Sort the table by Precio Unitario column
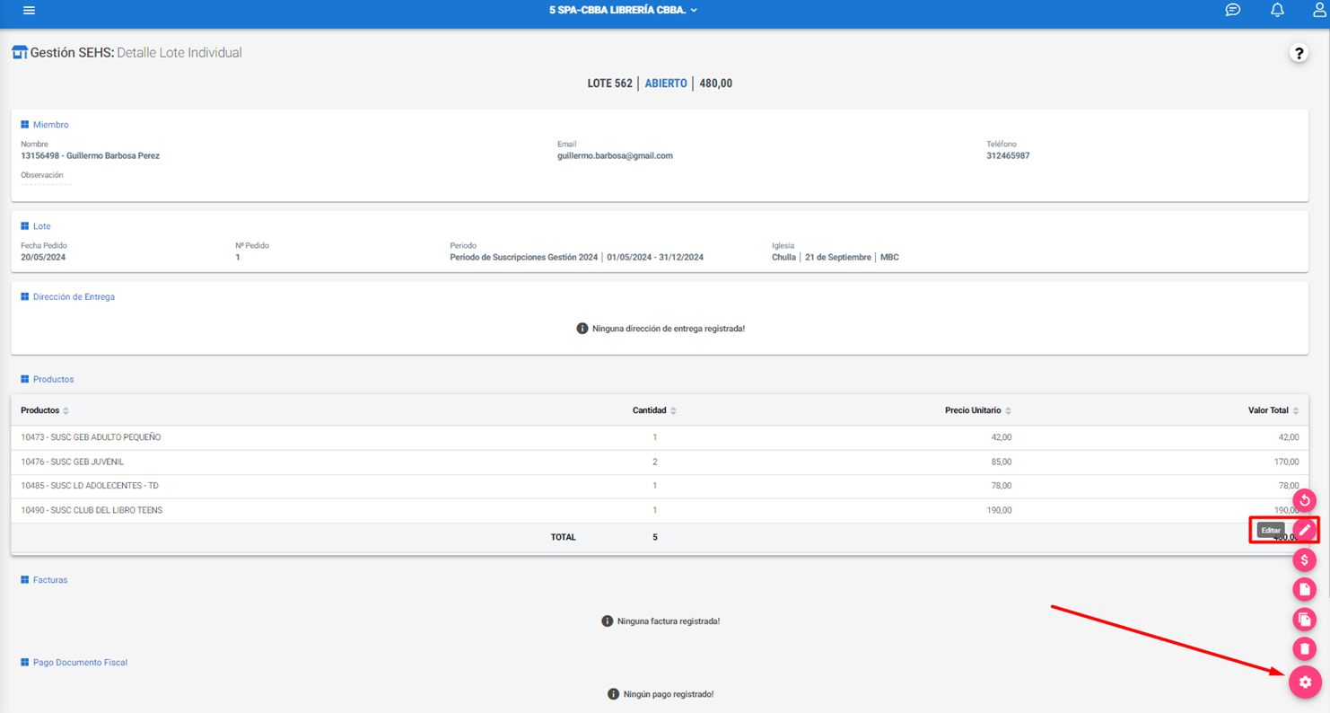The width and height of the screenshot is (1330, 713). coord(978,410)
